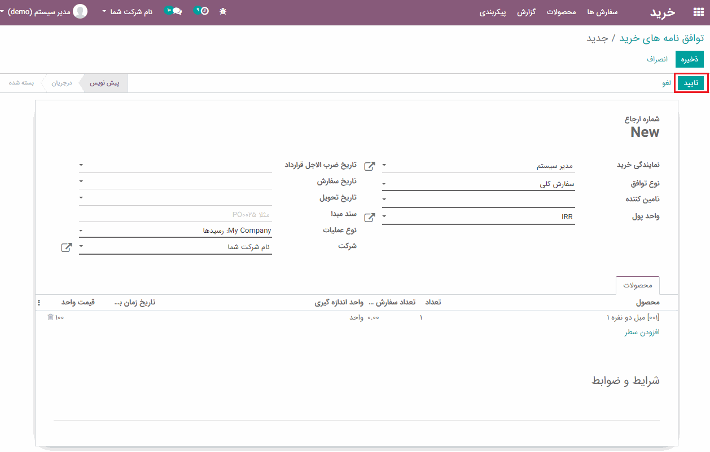Open external link next to شرکت field
This screenshot has height=452, width=710.
tap(66, 247)
